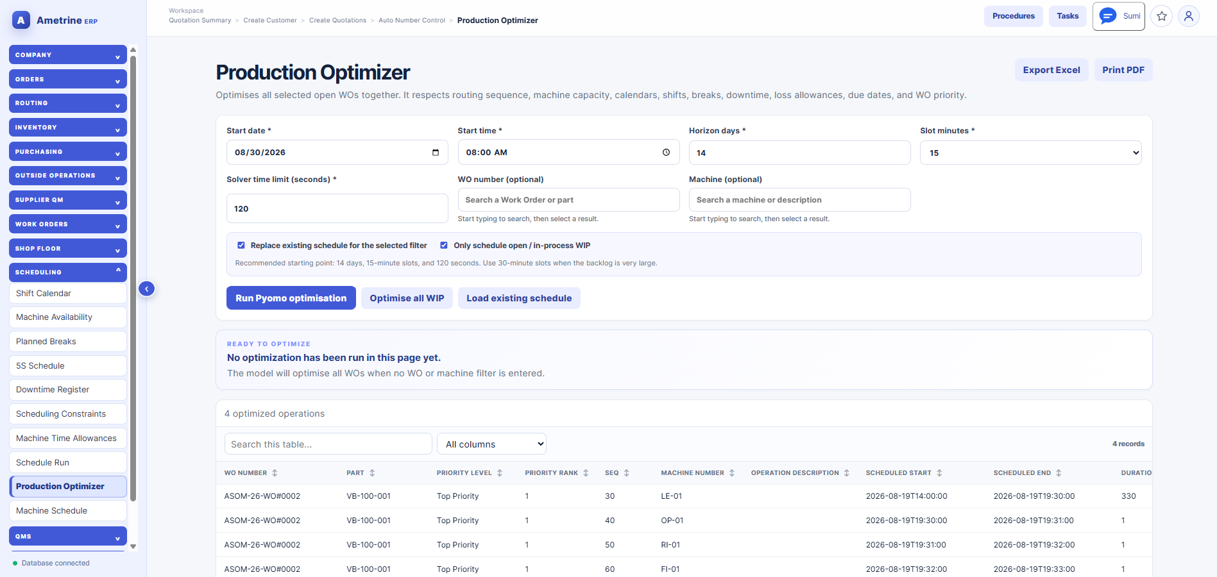Go to Create Quotations breadcrumb
Screen dimensions: 1217x577
pyautogui.click(x=337, y=21)
